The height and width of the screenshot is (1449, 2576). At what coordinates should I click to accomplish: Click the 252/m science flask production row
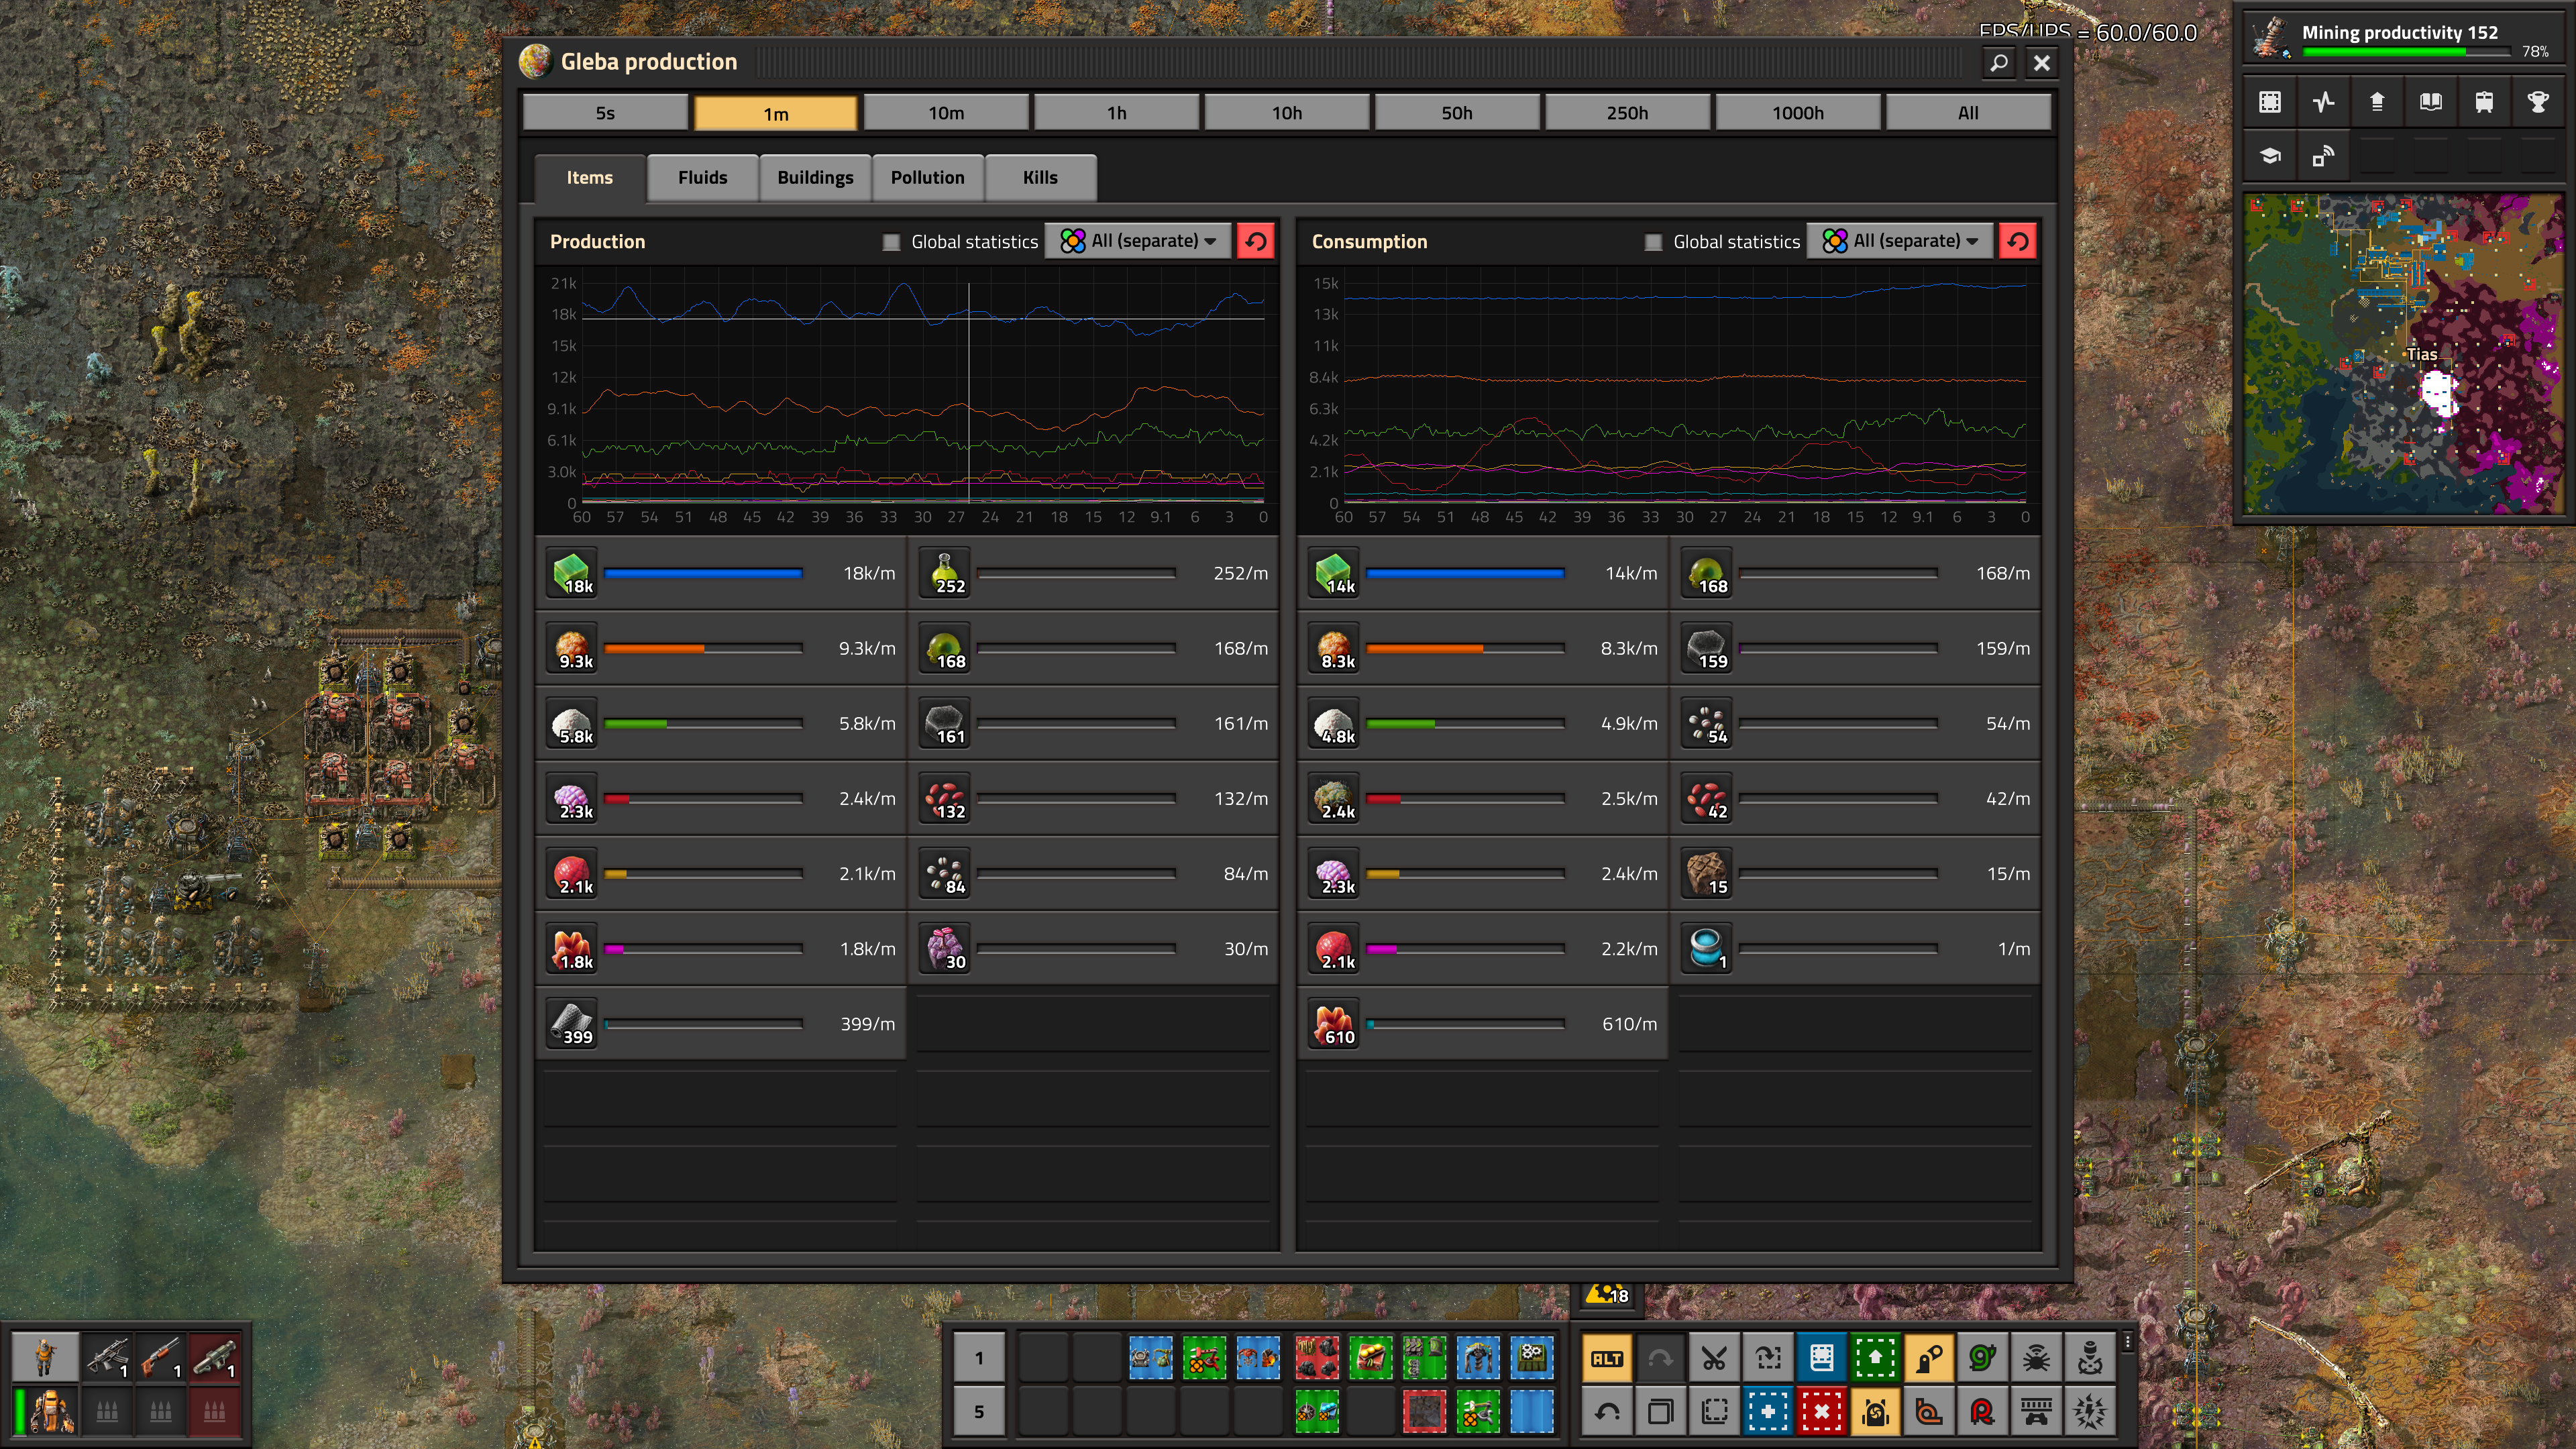pos(1095,573)
